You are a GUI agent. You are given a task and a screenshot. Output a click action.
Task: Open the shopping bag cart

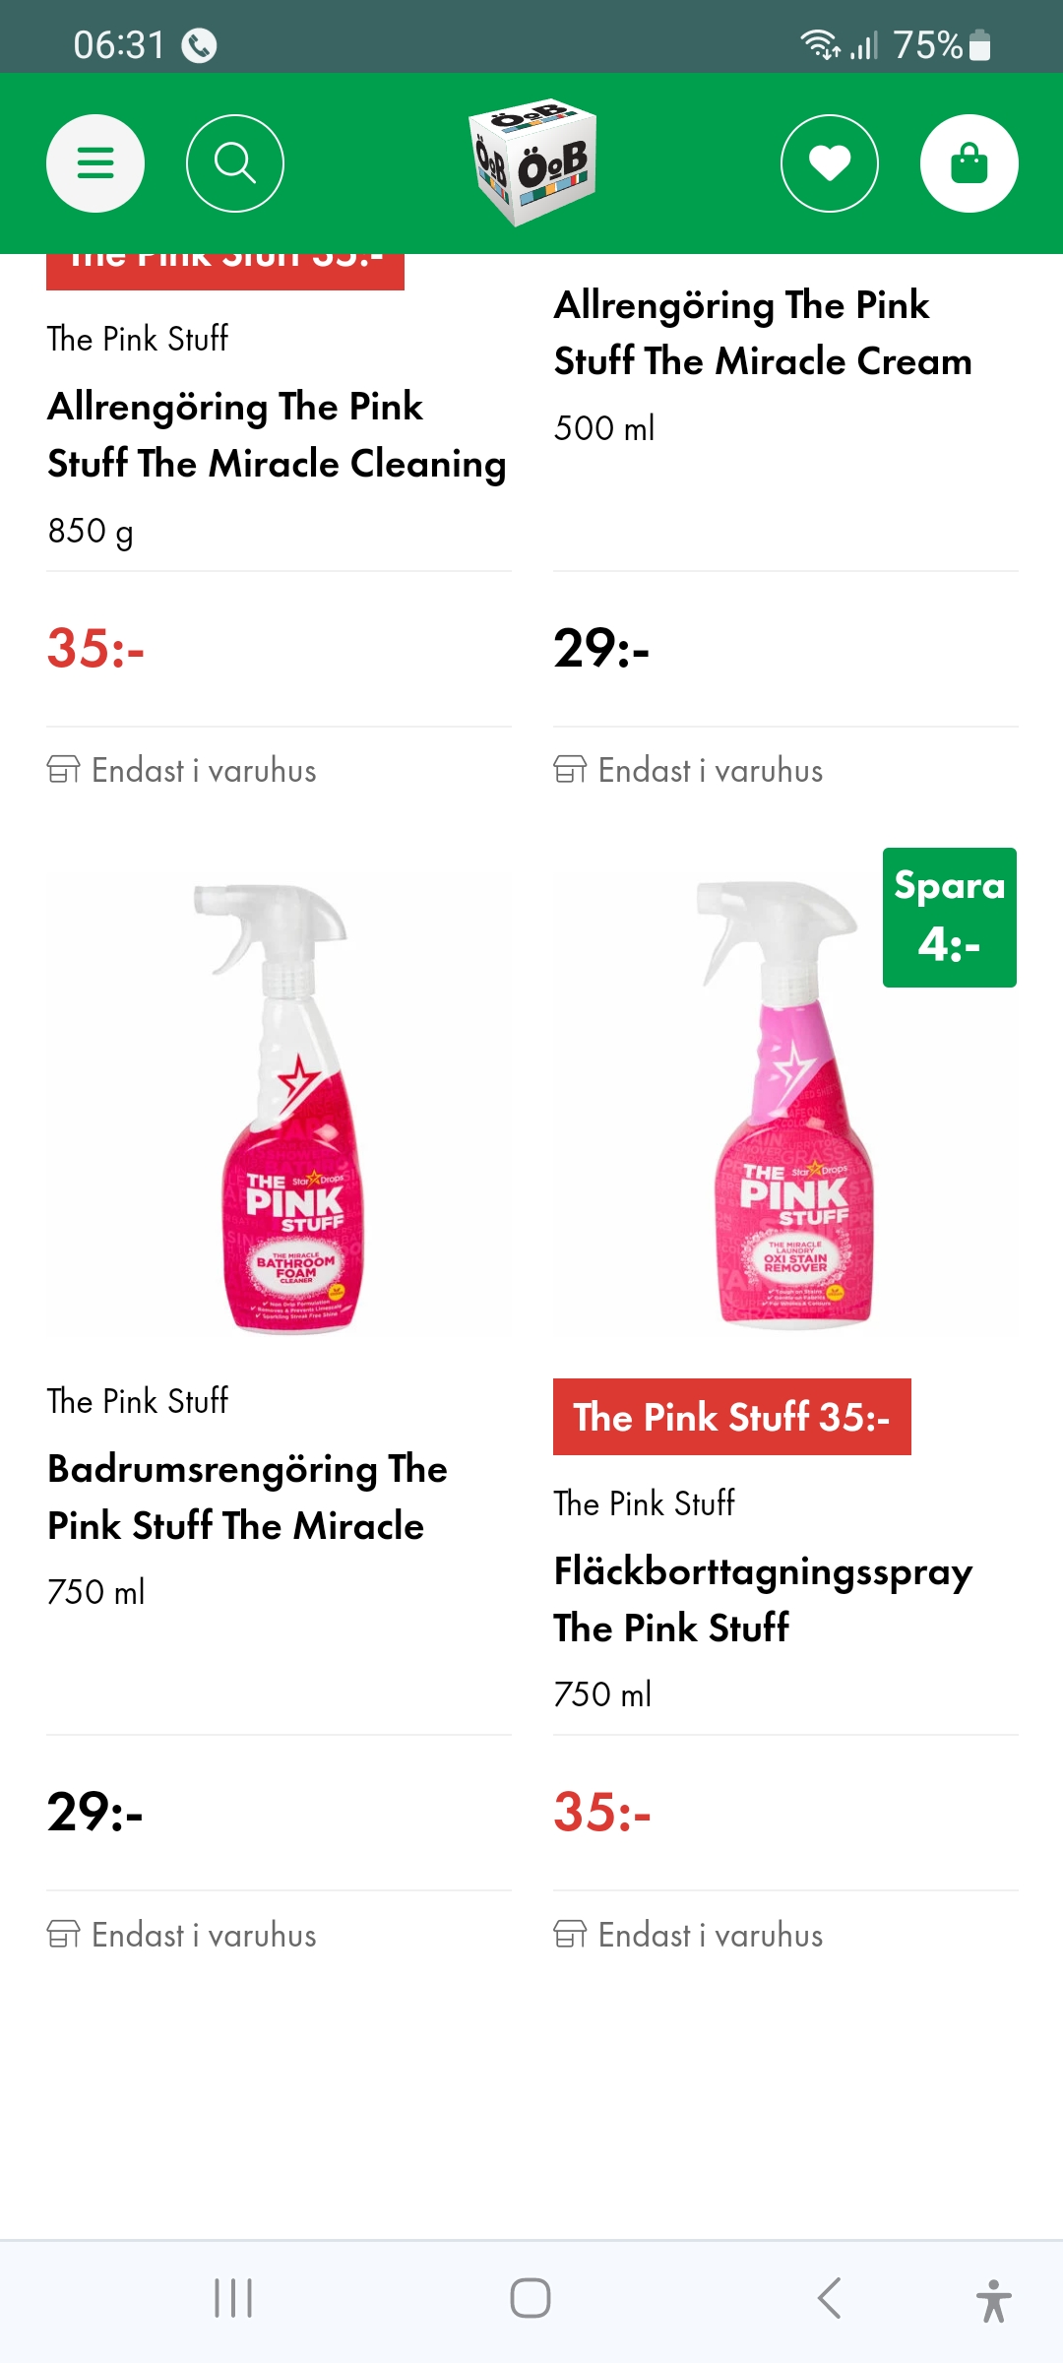pyautogui.click(x=969, y=163)
